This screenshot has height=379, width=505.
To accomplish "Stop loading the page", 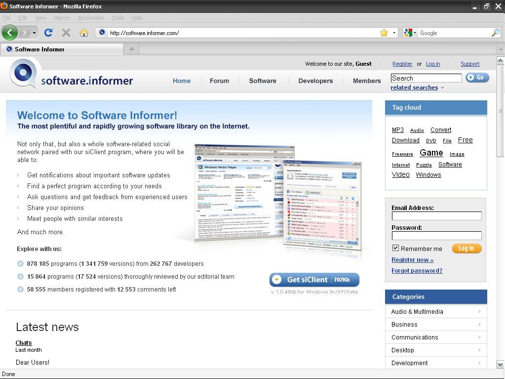I will pyautogui.click(x=65, y=33).
